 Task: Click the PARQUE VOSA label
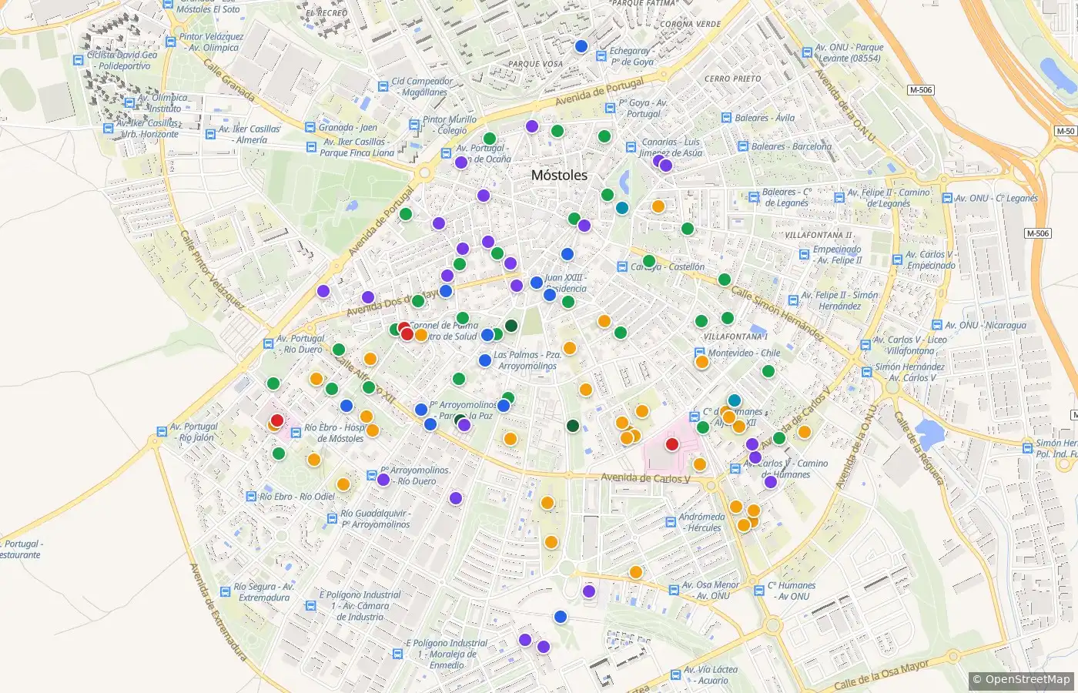tap(535, 64)
